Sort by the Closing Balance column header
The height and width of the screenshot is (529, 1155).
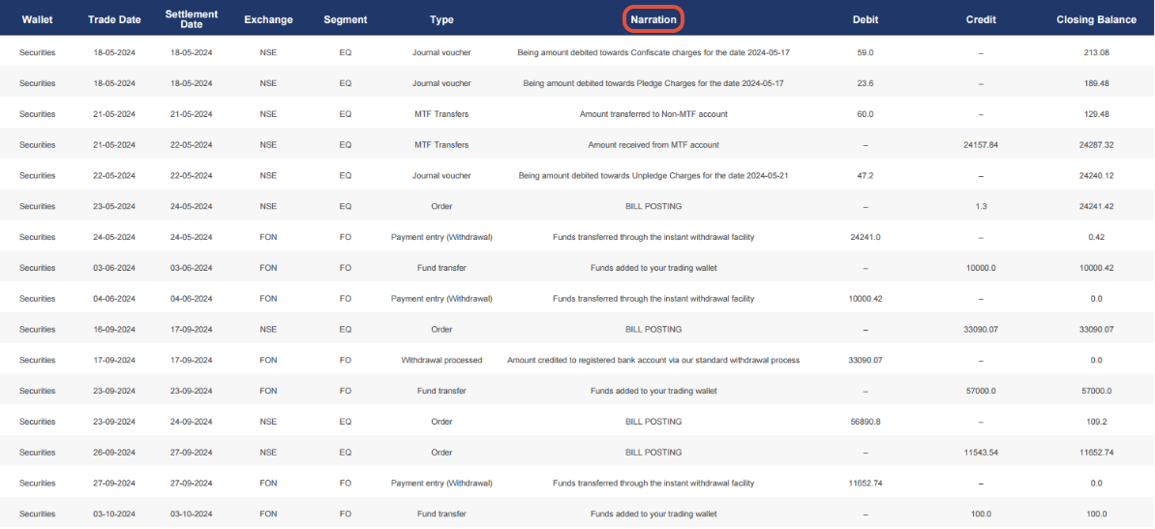pos(1096,19)
